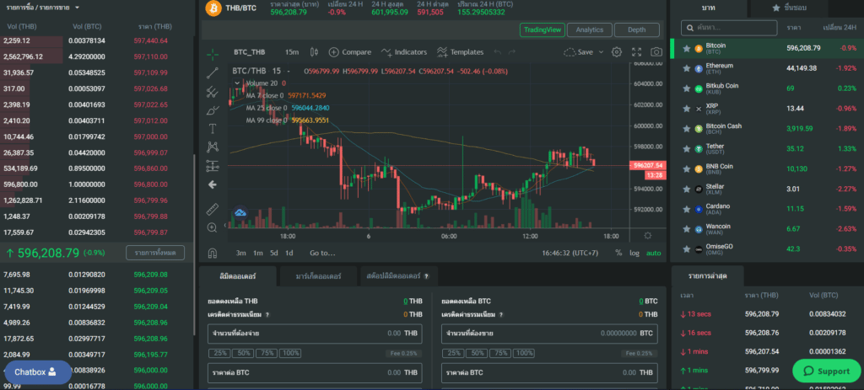Click the order book vertical scrollbar
This screenshot has height=390, width=864.
click(x=193, y=245)
